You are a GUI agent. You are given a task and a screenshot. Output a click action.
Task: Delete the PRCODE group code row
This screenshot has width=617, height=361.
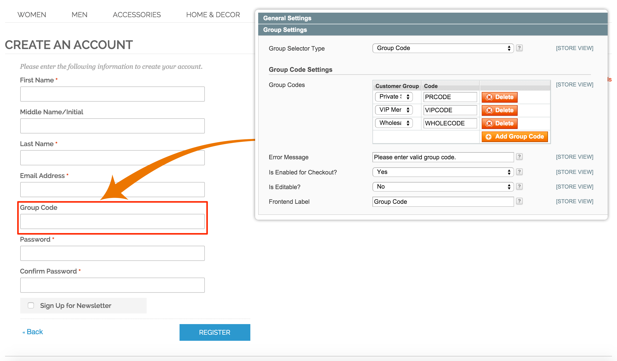(499, 97)
